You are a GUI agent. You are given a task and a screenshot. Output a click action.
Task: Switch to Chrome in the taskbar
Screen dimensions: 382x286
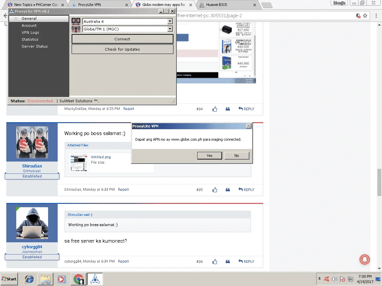(x=79, y=279)
